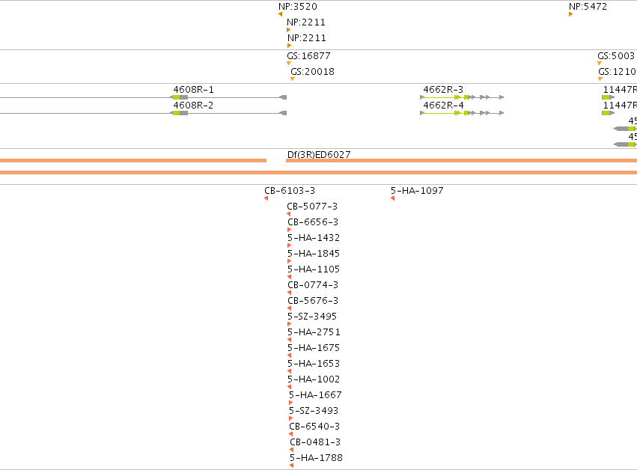637x470 pixels.
Task: Click the NP:3520 insertion triangle marker
Action: 280,15
